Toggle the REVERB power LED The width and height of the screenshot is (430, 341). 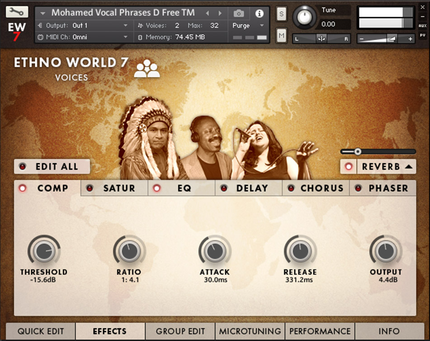349,166
